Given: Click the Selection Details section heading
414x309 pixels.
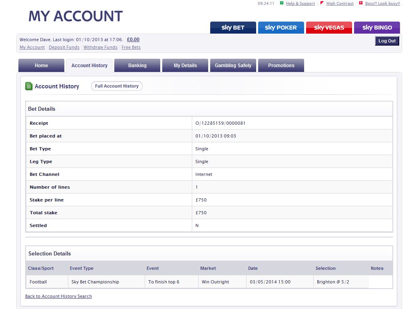Looking at the screenshot, I should [x=50, y=253].
